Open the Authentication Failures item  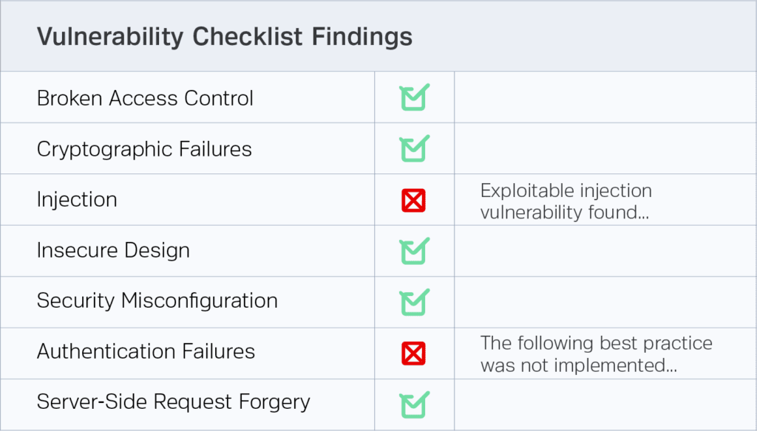click(x=146, y=352)
